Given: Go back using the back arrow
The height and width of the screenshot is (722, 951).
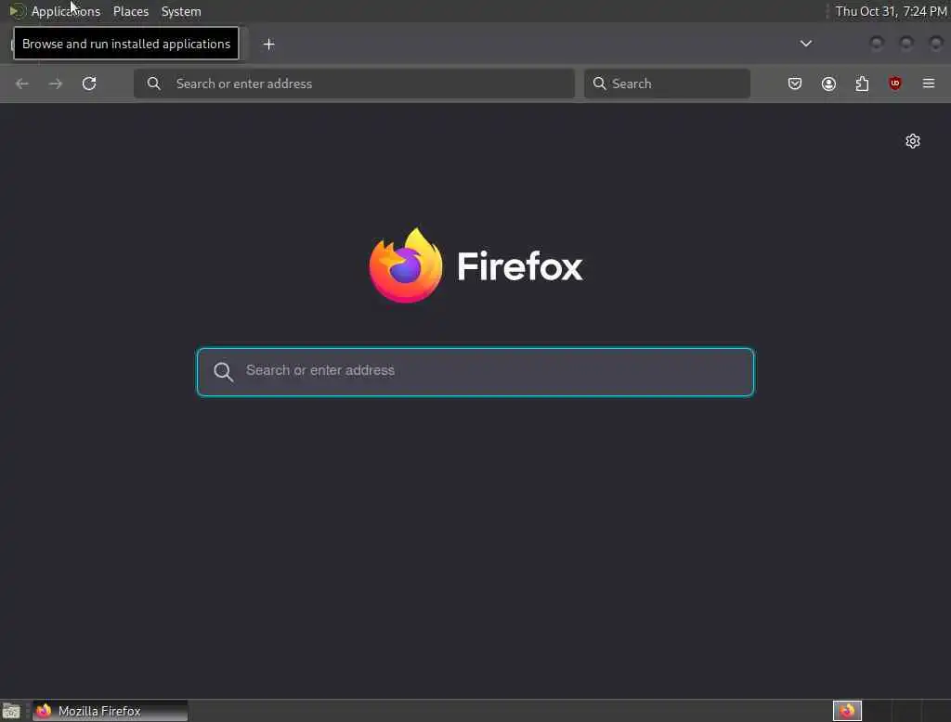Looking at the screenshot, I should pos(22,84).
